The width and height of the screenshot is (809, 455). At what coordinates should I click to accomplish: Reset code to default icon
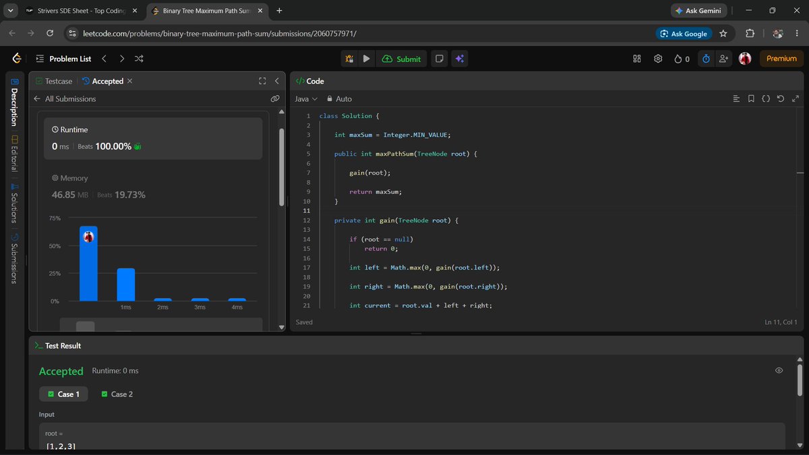click(x=781, y=98)
